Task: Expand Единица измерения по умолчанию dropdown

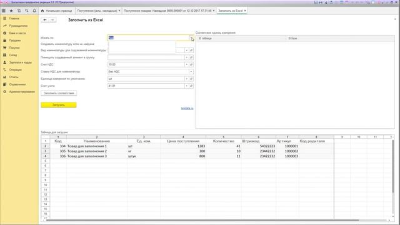Action: coord(186,79)
